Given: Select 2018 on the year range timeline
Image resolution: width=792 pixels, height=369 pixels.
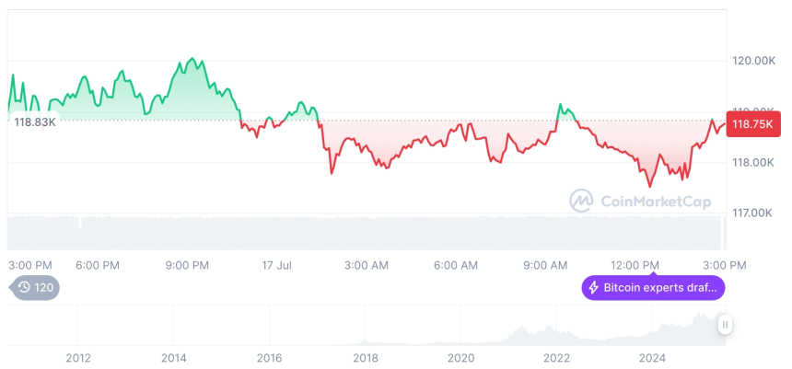Looking at the screenshot, I should click(366, 357).
